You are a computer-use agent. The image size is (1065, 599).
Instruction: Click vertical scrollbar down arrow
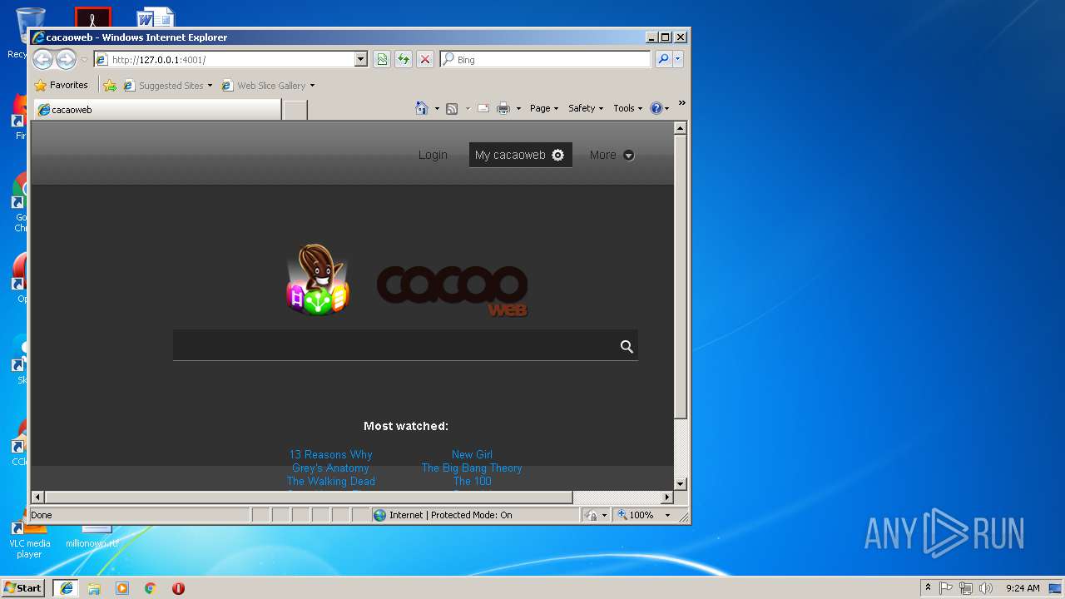pyautogui.click(x=680, y=483)
